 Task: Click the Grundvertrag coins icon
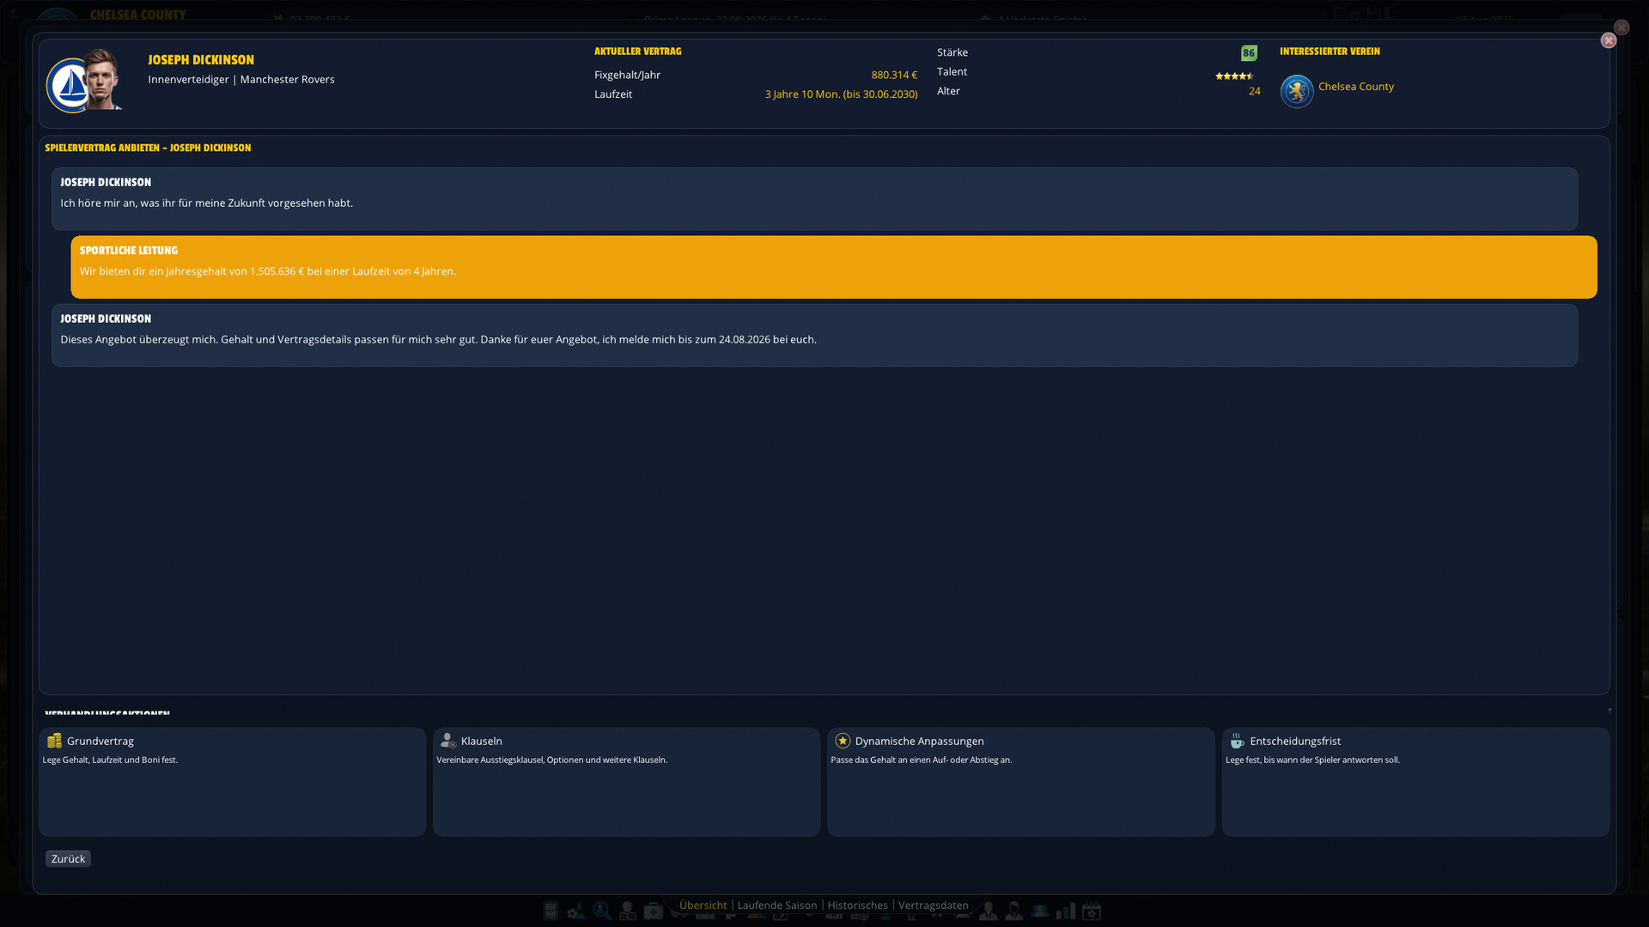54,741
